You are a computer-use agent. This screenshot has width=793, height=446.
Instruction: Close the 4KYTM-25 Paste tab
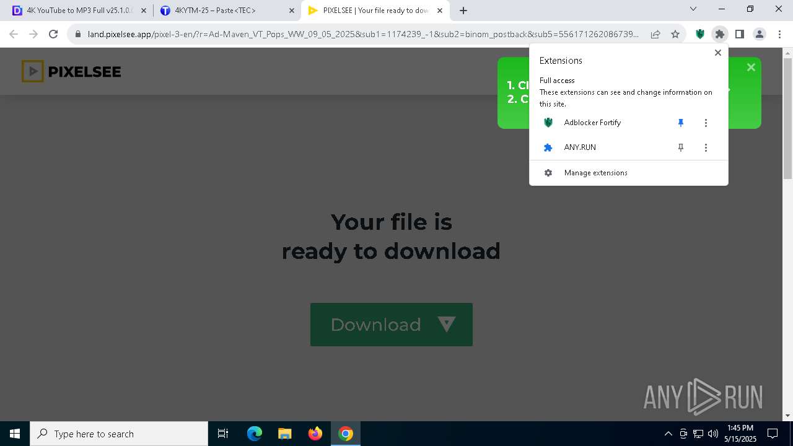click(292, 11)
